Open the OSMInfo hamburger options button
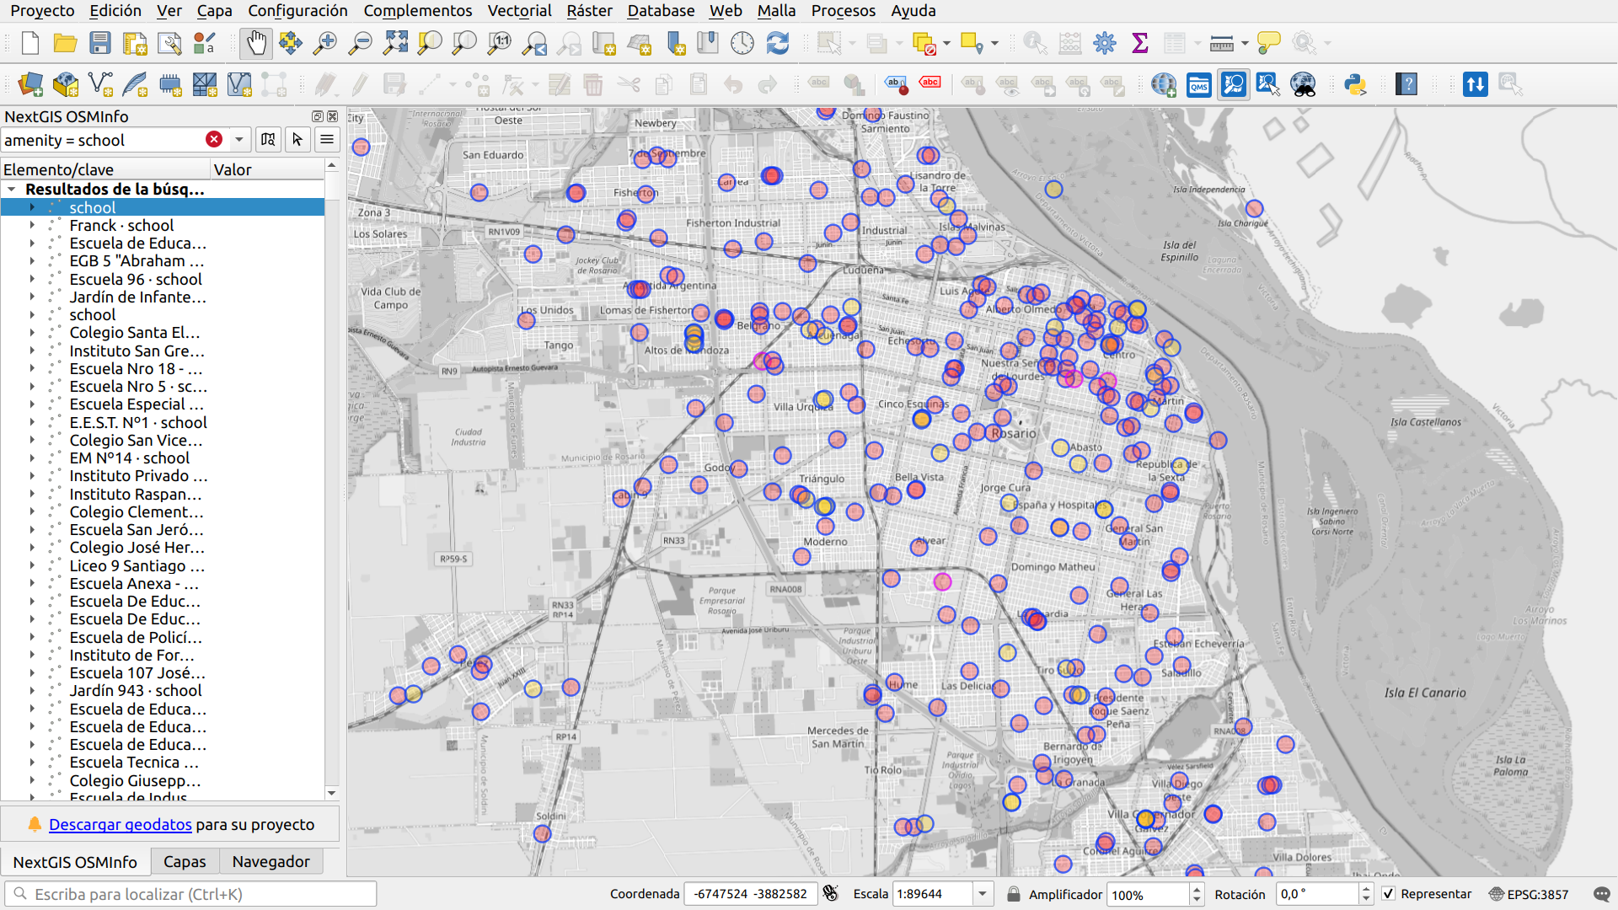Screen dimensions: 1618x910 (x=327, y=140)
